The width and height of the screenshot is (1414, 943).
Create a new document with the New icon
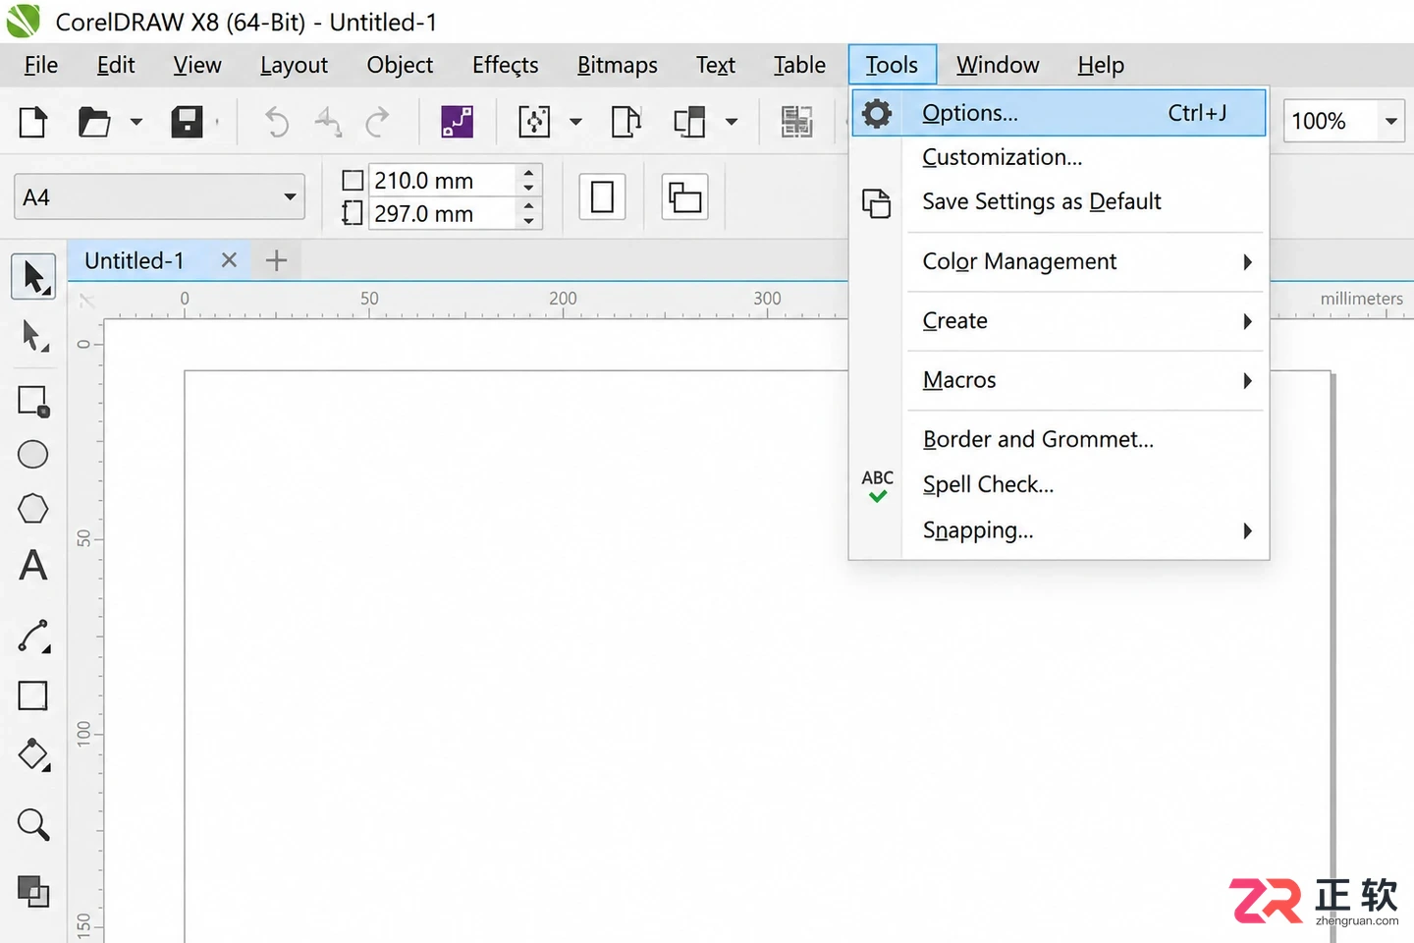[33, 122]
